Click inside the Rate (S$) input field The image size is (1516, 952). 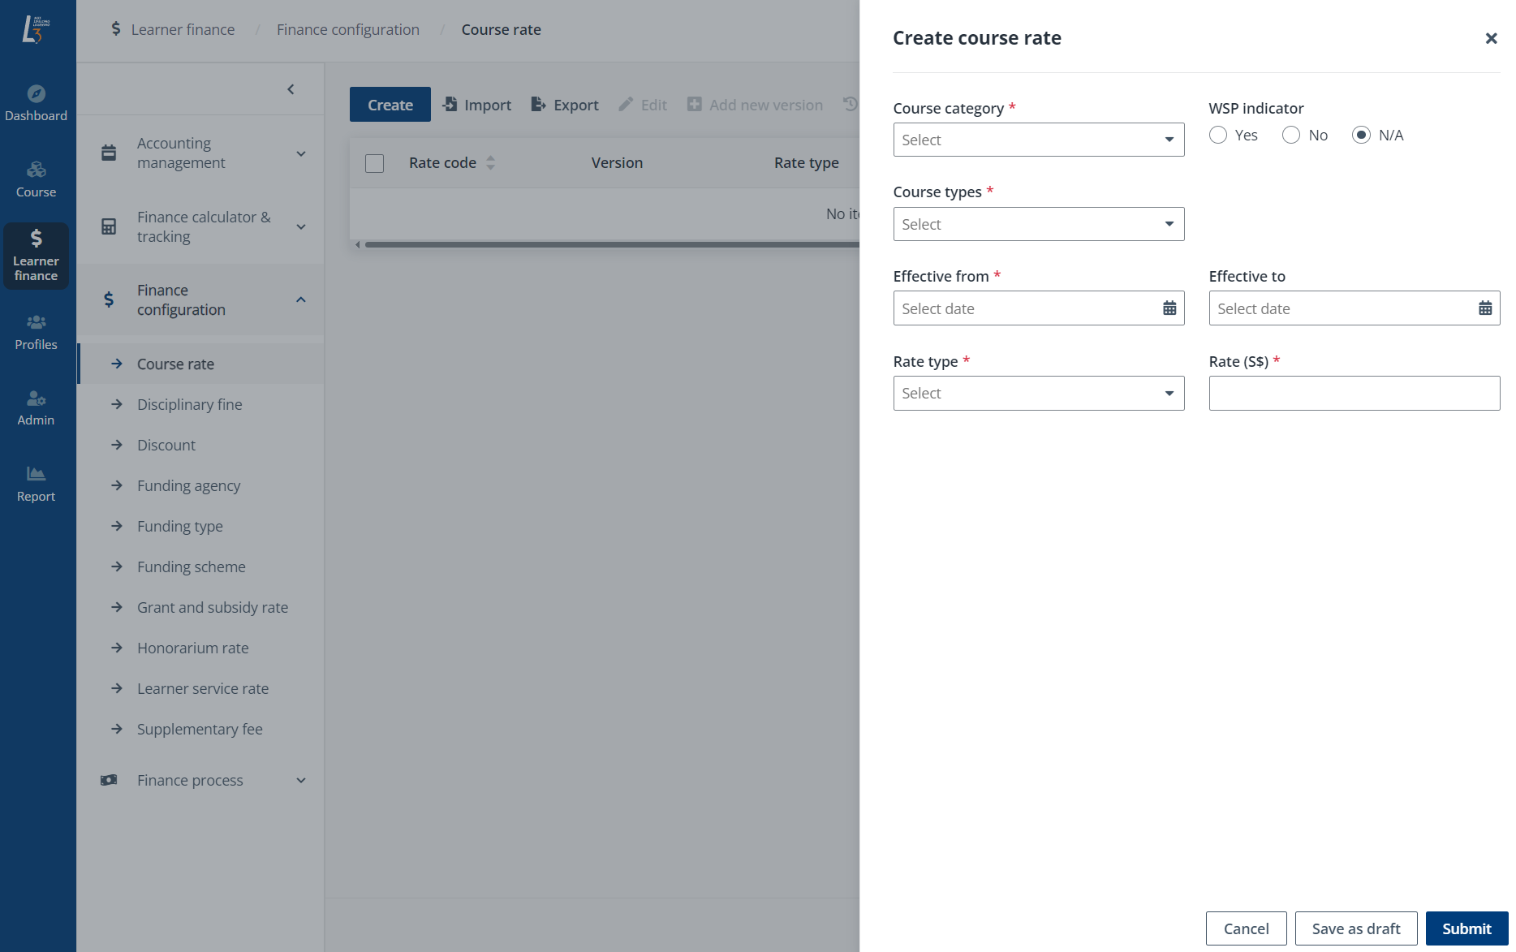click(x=1353, y=393)
